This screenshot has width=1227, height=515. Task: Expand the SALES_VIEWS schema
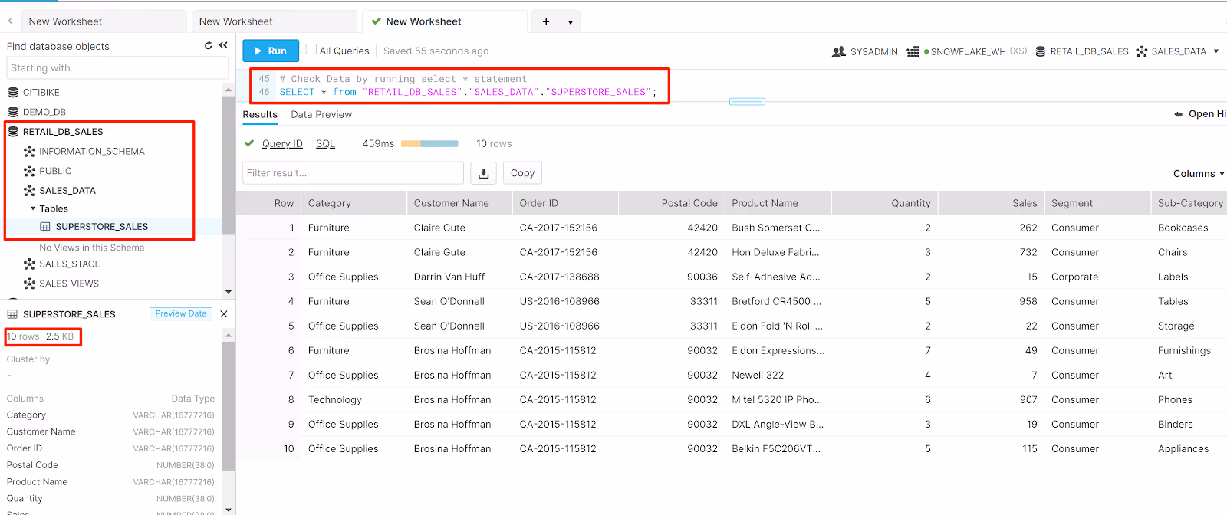(69, 284)
